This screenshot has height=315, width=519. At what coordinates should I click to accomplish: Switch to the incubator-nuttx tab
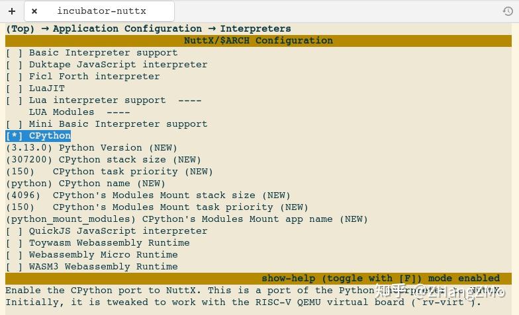[101, 11]
